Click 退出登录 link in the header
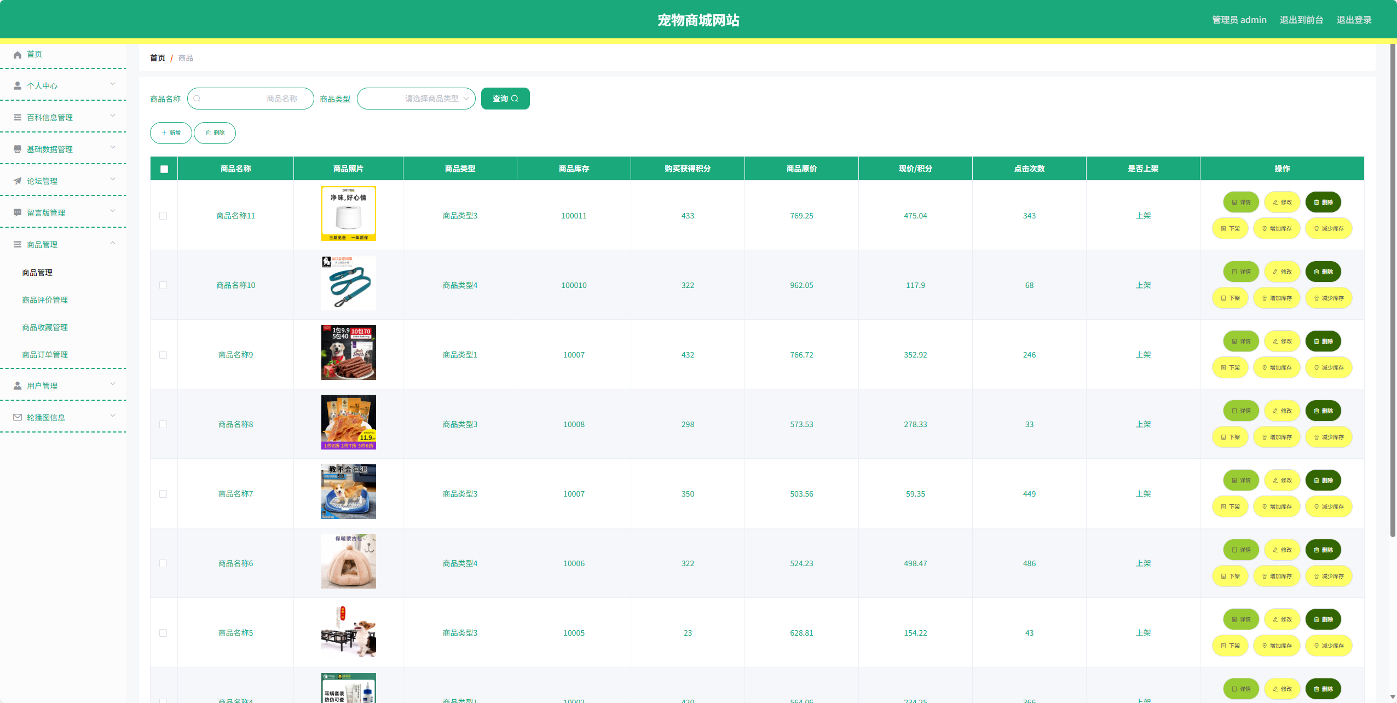This screenshot has width=1397, height=703. (1353, 20)
